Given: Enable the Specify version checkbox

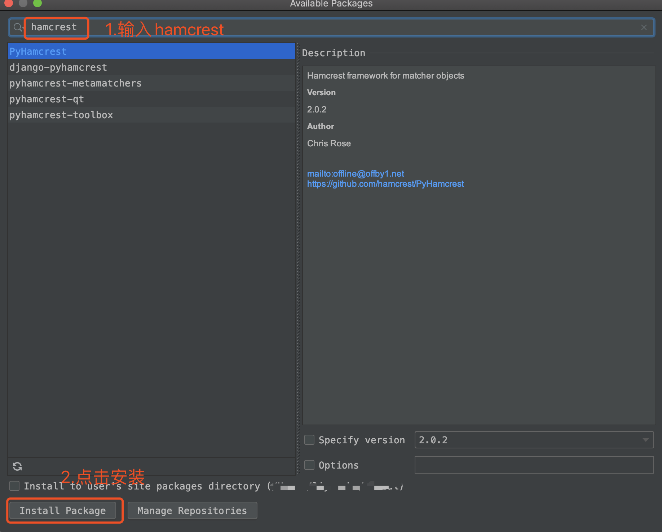Looking at the screenshot, I should (x=309, y=440).
